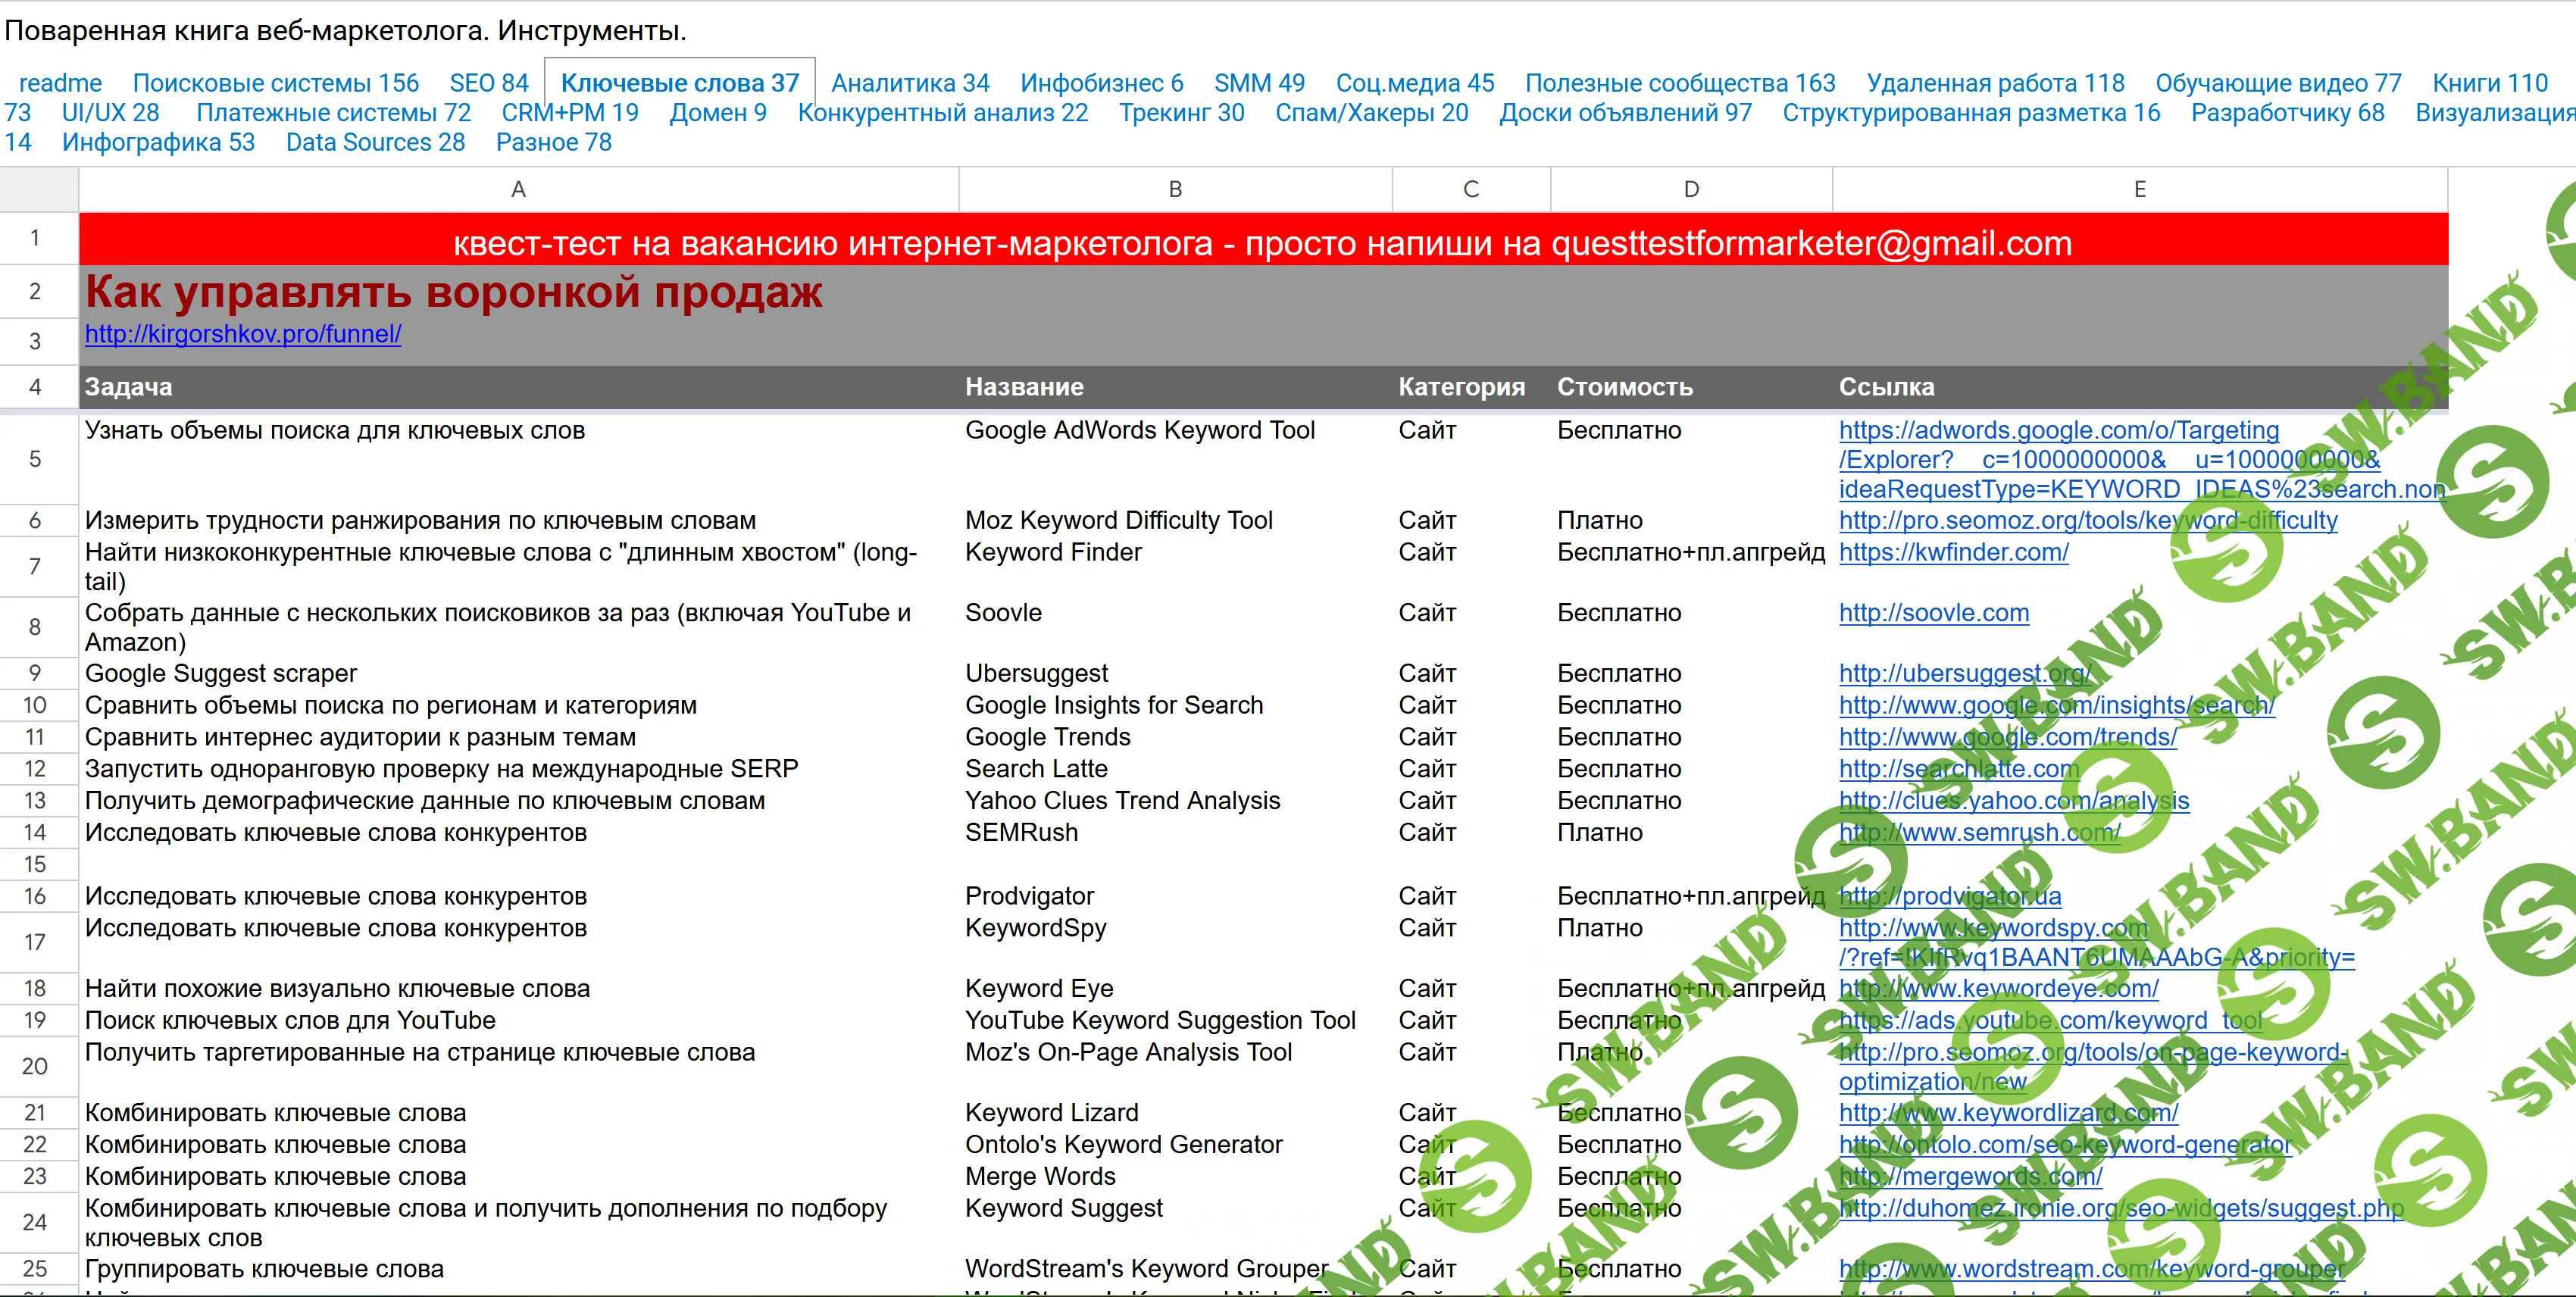Open the Аналитика 34 tab

click(909, 83)
